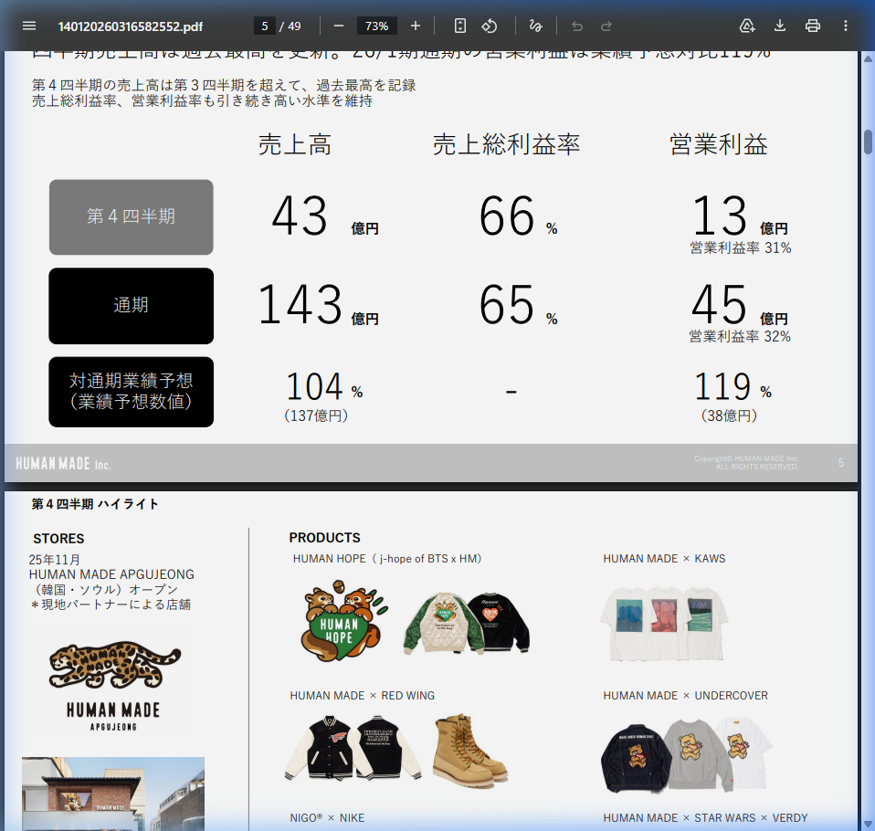Open the more actions three-dot menu
Image resolution: width=875 pixels, height=831 pixels.
coord(846,26)
